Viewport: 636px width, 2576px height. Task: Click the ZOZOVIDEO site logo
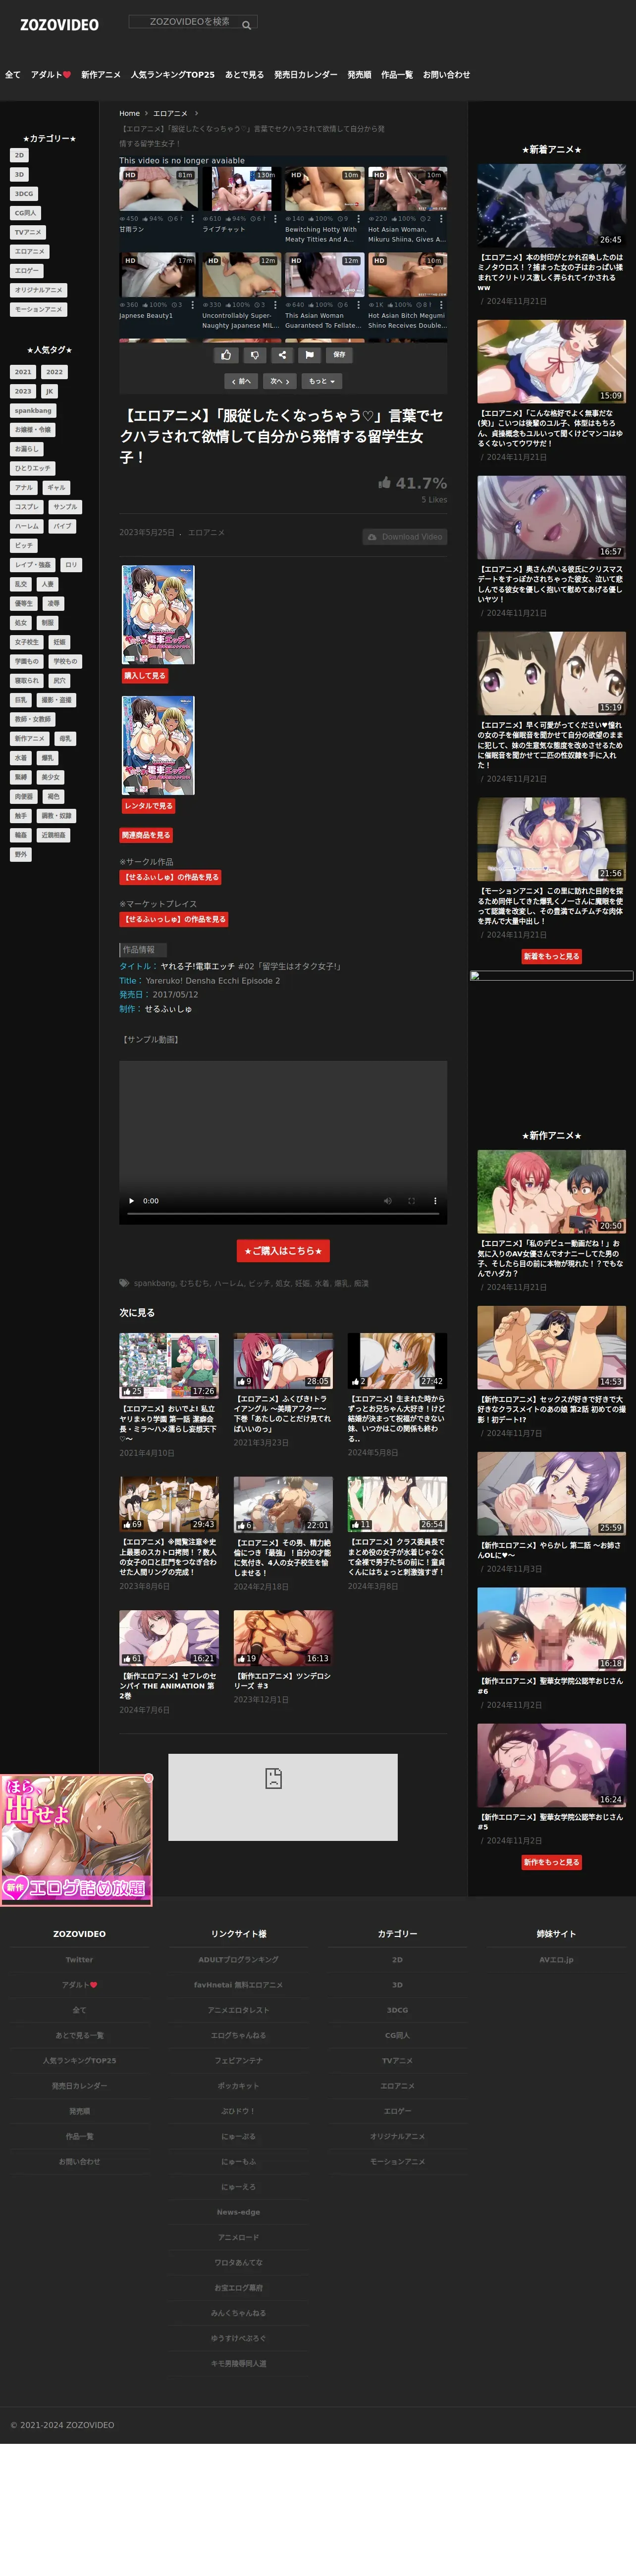pos(60,25)
